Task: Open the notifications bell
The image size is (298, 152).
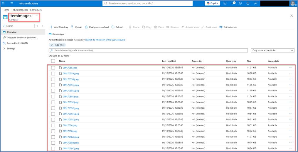Action: pyautogui.click(x=233, y=4)
